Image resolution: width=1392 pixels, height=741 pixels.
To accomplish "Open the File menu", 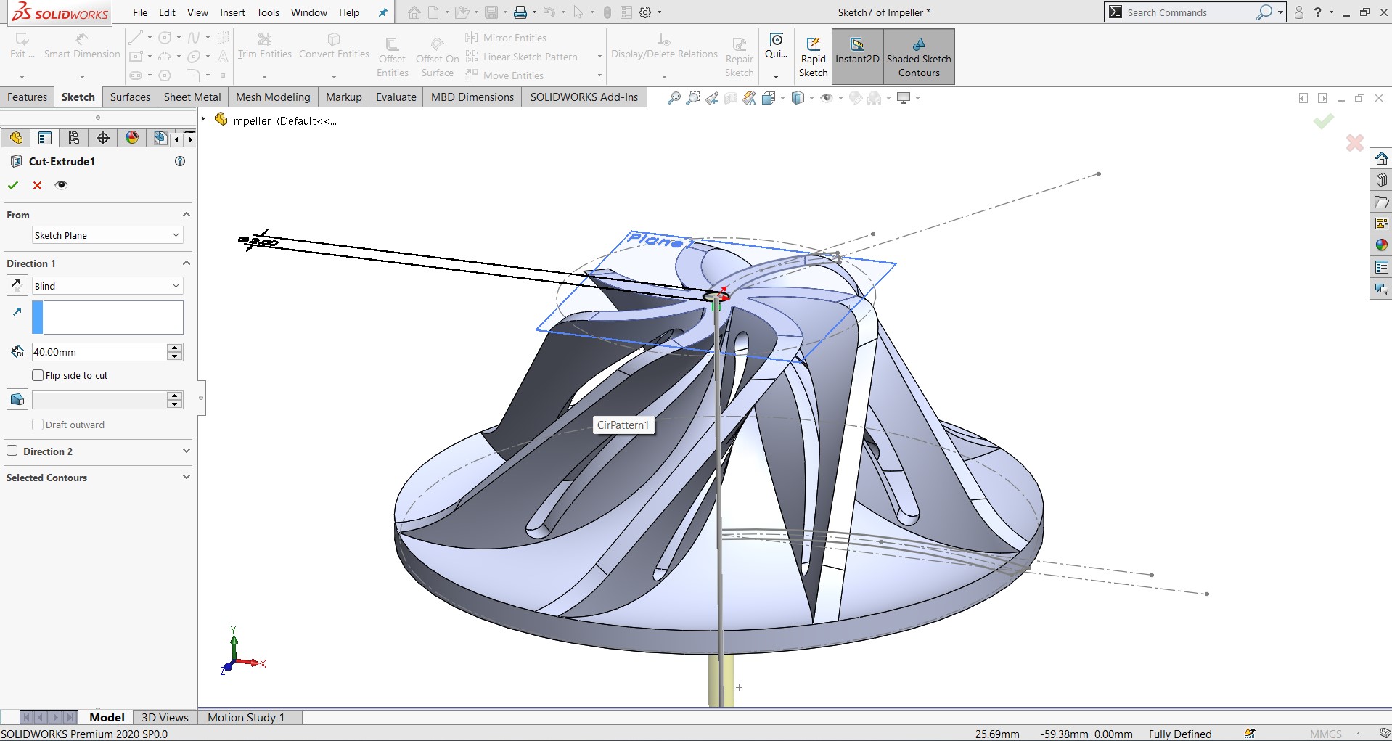I will point(140,12).
